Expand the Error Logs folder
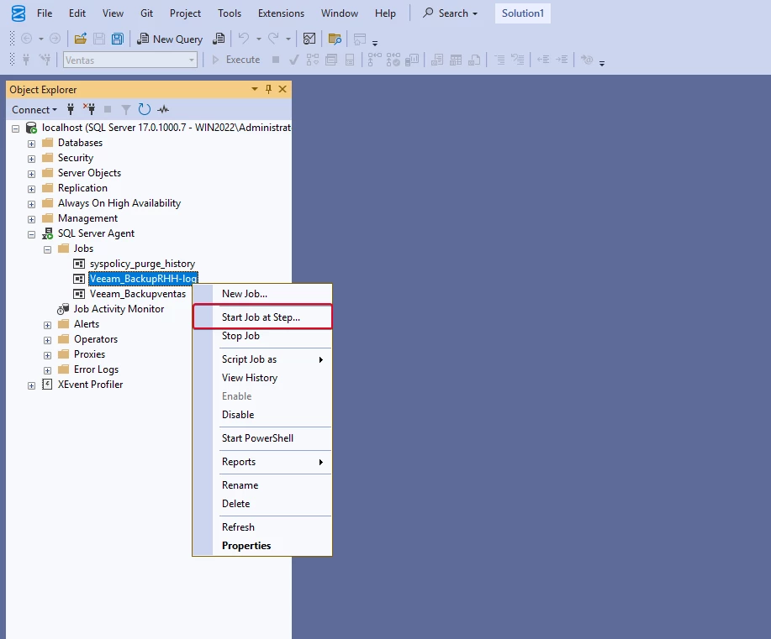 [47, 370]
